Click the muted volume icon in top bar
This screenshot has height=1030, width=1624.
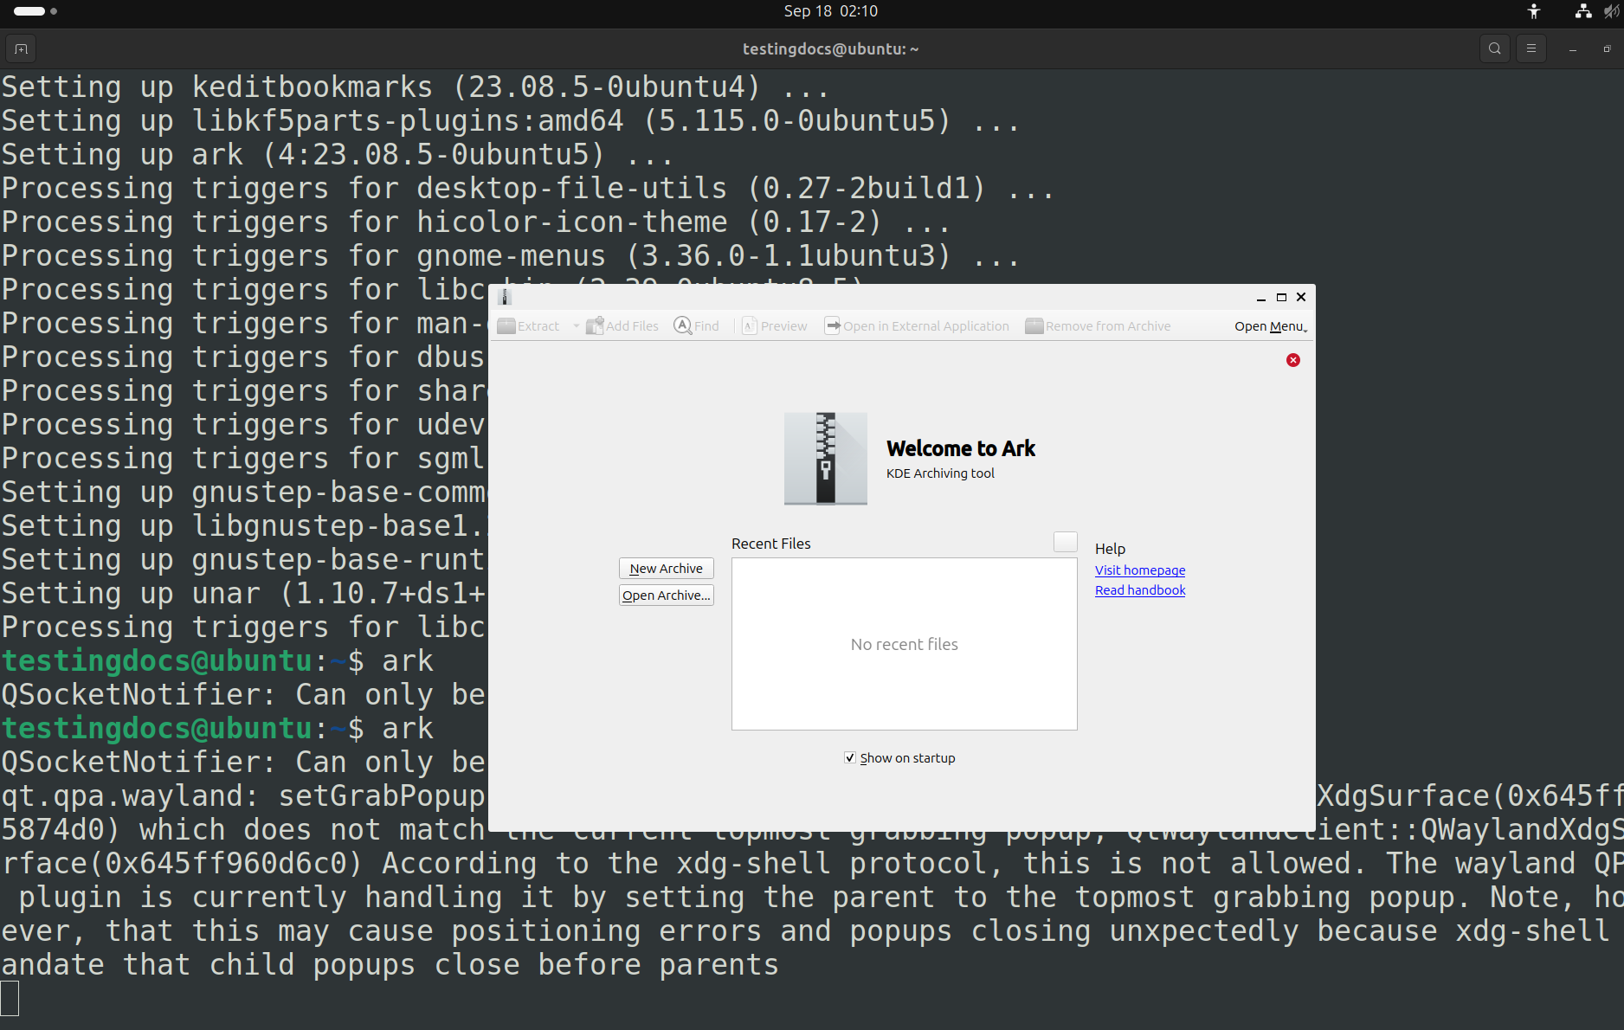pyautogui.click(x=1612, y=11)
